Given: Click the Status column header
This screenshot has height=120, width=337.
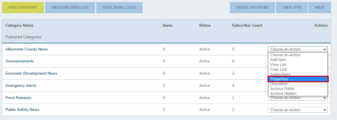Looking at the screenshot, I should click(x=205, y=26).
